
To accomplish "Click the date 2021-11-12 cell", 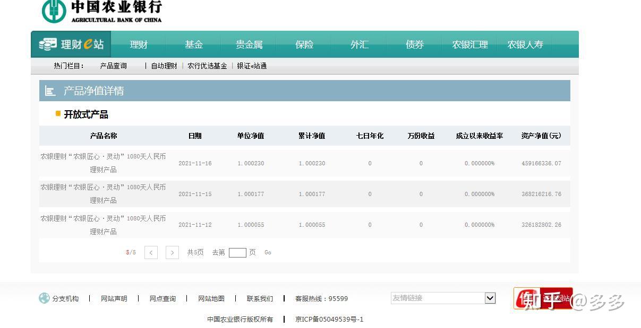I will (195, 225).
